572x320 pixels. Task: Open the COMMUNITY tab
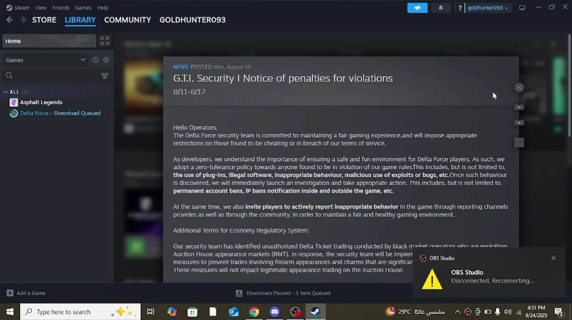[127, 20]
